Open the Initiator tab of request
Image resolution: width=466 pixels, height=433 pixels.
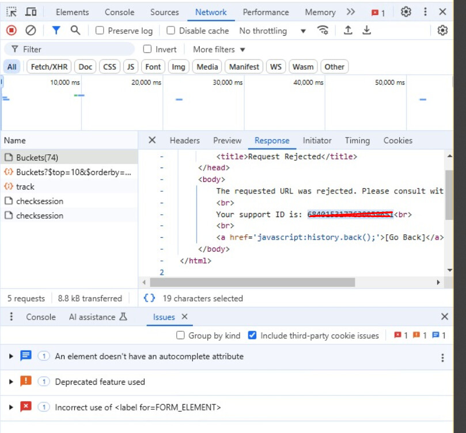point(317,140)
